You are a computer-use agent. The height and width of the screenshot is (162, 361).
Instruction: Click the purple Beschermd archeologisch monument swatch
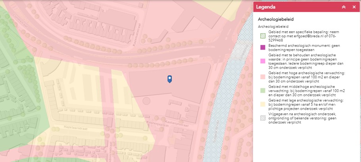pyautogui.click(x=263, y=48)
